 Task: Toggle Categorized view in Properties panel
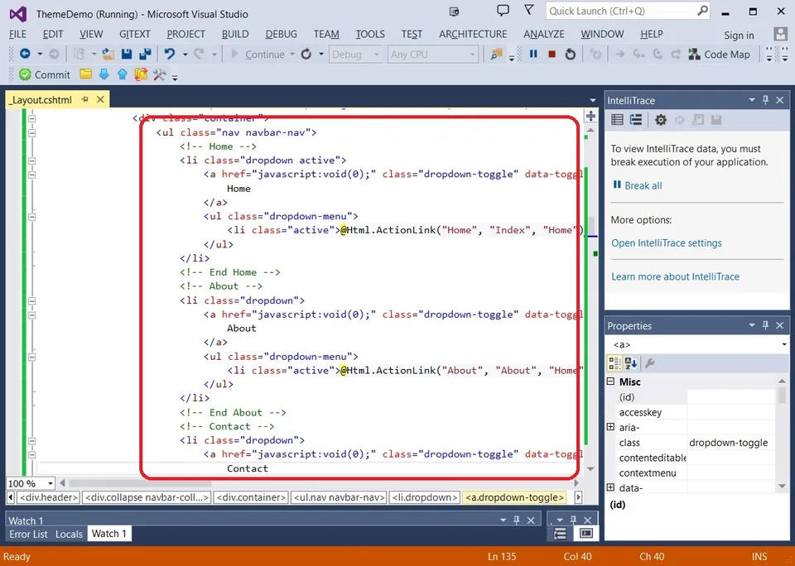coord(614,363)
